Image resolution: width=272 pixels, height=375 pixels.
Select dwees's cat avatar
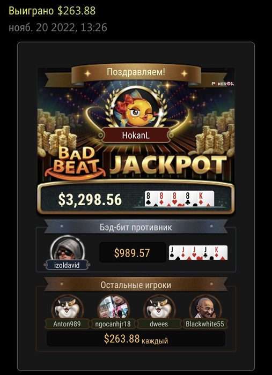(x=159, y=308)
